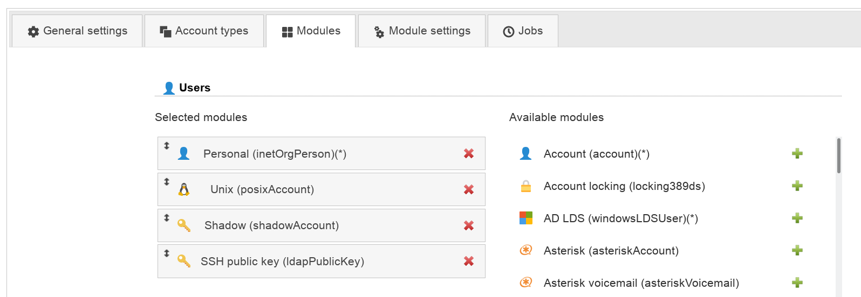This screenshot has width=861, height=297.
Task: Add the Asterisk (asteriskAccount) module
Action: [x=797, y=251]
